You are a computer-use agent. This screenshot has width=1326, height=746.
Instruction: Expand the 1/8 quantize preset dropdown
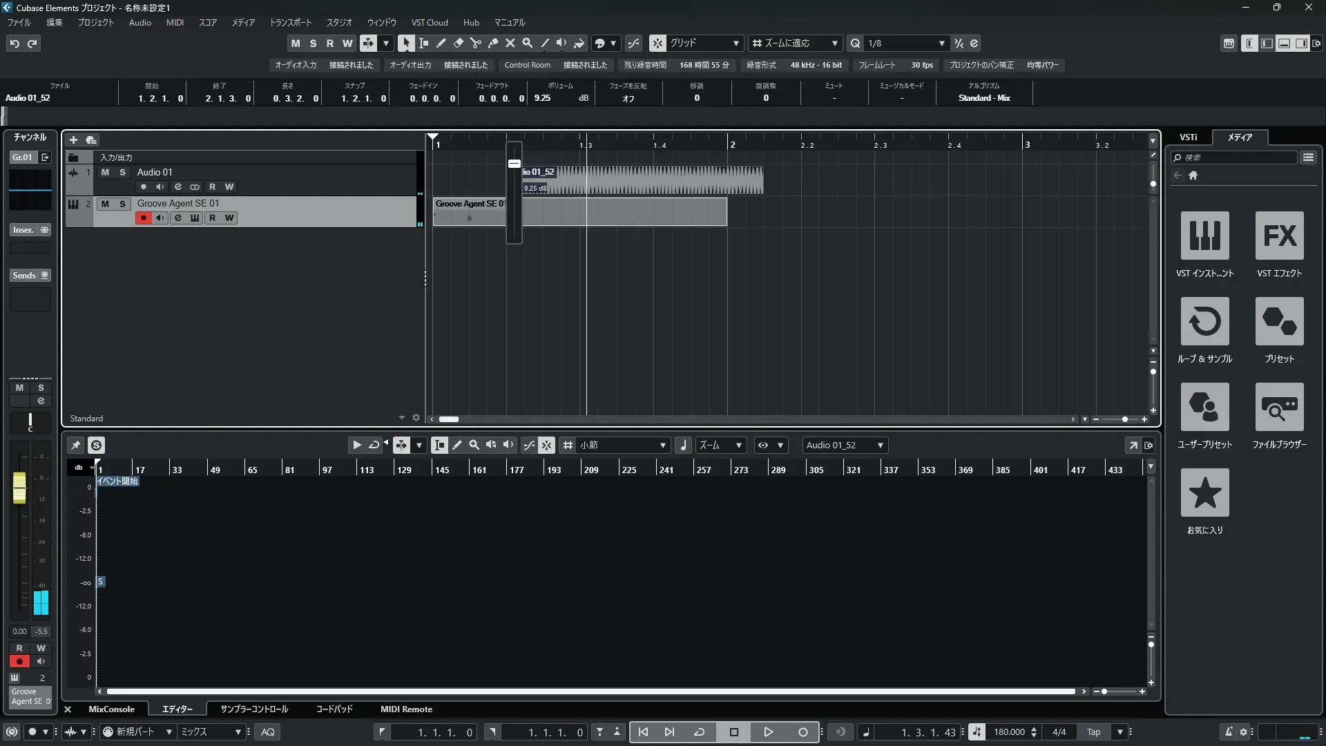(941, 43)
